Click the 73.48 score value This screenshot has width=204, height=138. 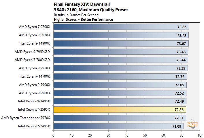[181, 52]
